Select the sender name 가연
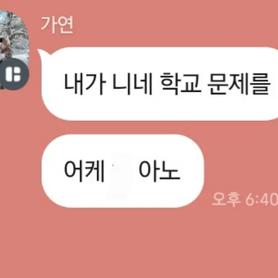Image resolution: width=278 pixels, height=278 pixels. [x=57, y=25]
